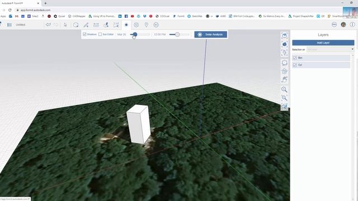Click the Add Layer button
Viewport: 358px width, 201px height.
323,42
